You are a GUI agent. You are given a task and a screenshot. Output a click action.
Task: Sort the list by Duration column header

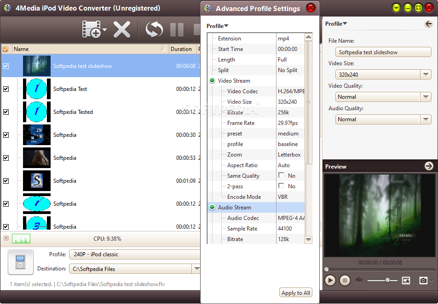point(183,49)
